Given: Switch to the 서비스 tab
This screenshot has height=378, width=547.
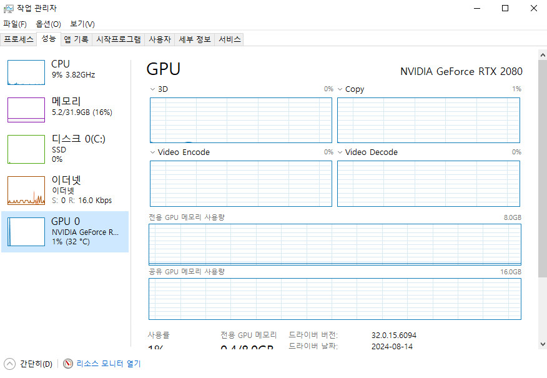Looking at the screenshot, I should tap(230, 39).
